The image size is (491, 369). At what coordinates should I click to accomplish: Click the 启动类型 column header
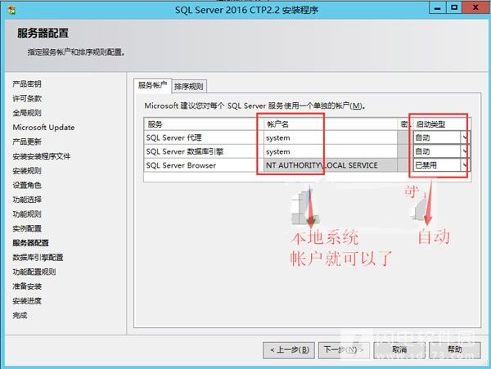tap(442, 124)
